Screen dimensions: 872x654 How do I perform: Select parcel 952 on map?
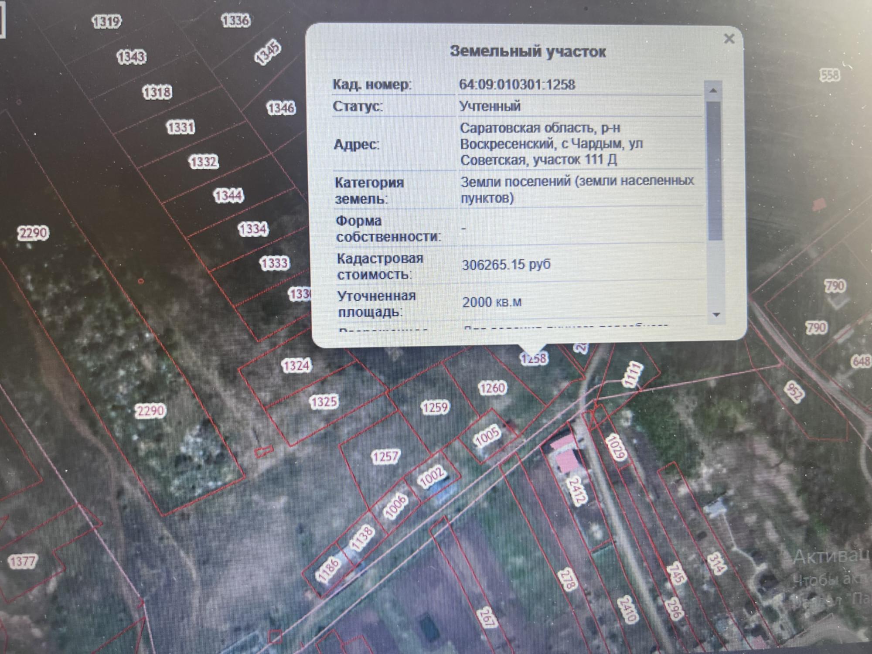[x=794, y=391]
